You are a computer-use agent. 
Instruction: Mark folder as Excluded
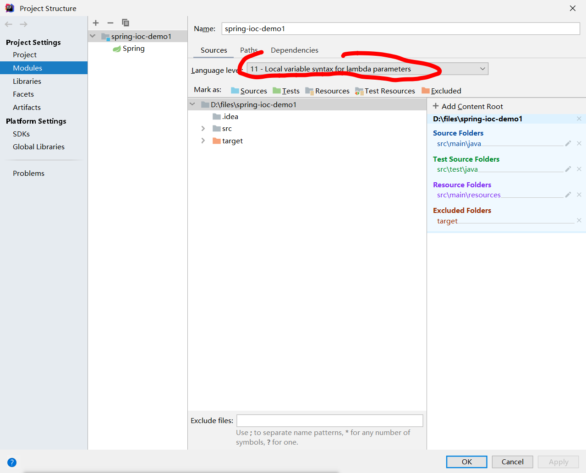pyautogui.click(x=441, y=91)
